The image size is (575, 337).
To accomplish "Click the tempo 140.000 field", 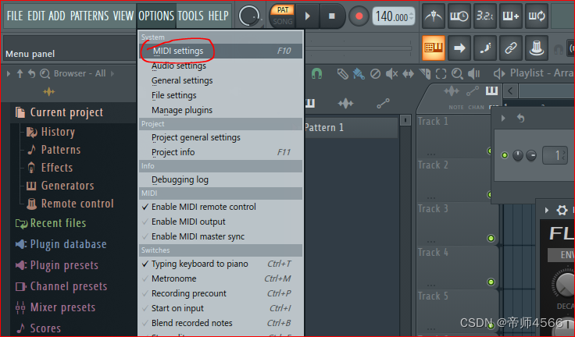I will [x=394, y=16].
